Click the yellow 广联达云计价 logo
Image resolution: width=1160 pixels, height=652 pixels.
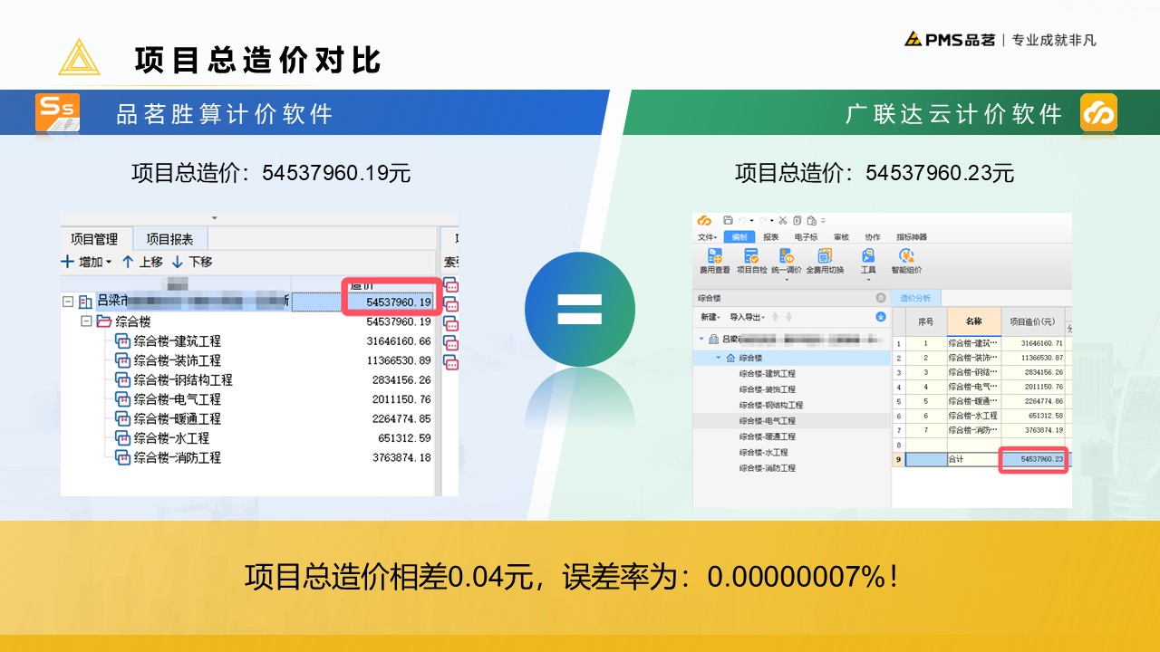pos(1098,112)
